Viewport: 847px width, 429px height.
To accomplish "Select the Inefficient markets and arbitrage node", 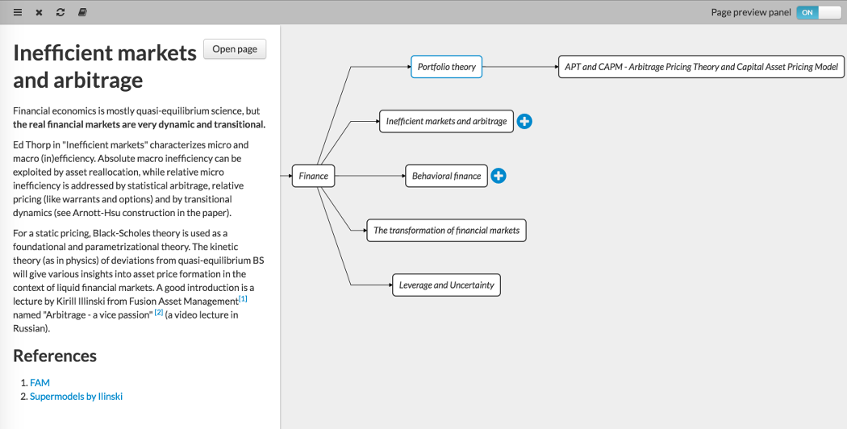I will click(446, 122).
